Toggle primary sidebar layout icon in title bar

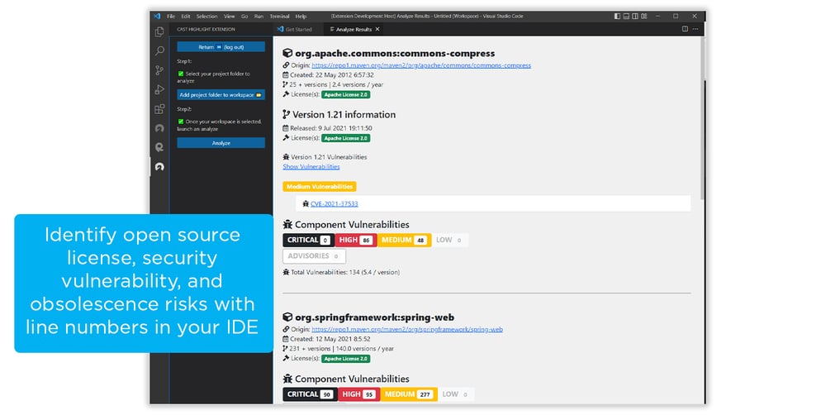[618, 16]
